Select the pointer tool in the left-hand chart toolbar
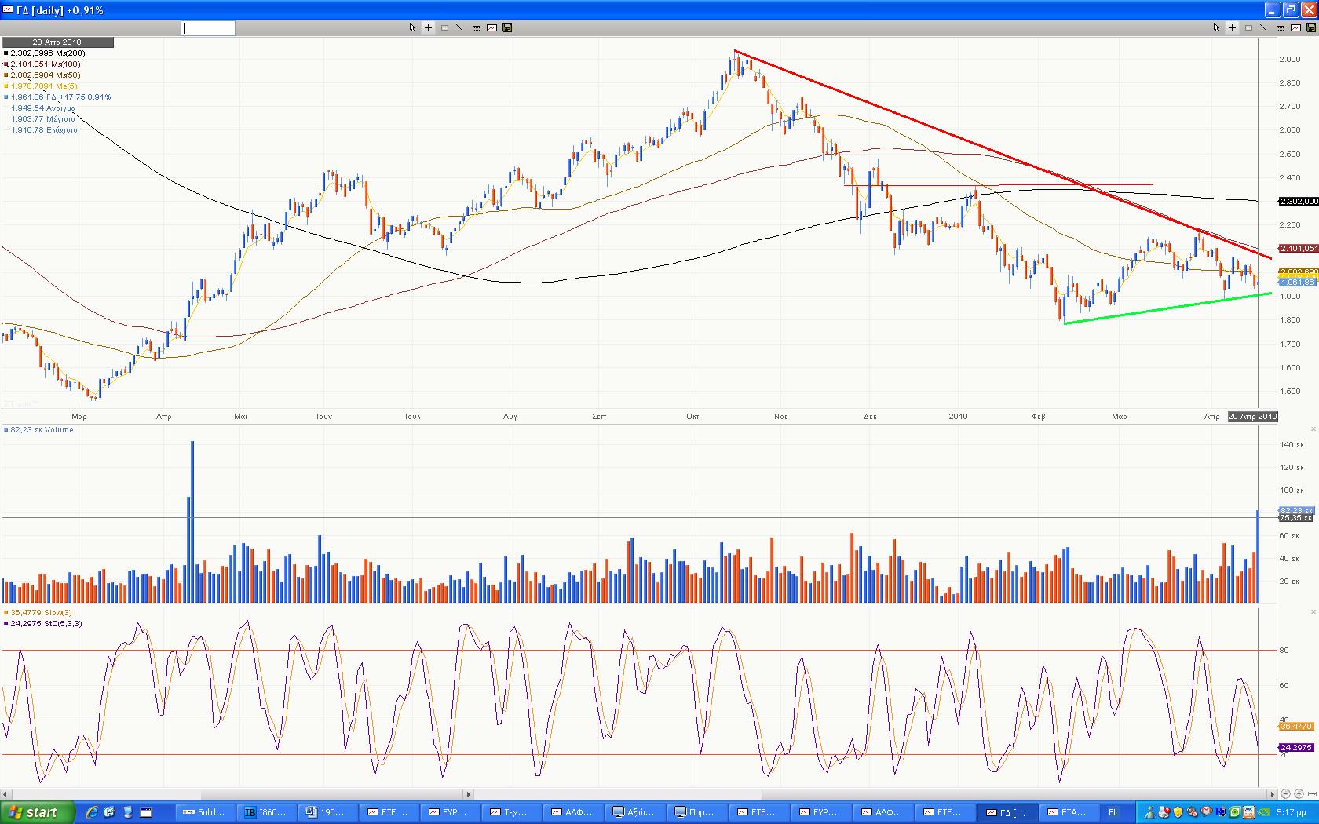Screen dimensions: 1319x824 point(412,27)
